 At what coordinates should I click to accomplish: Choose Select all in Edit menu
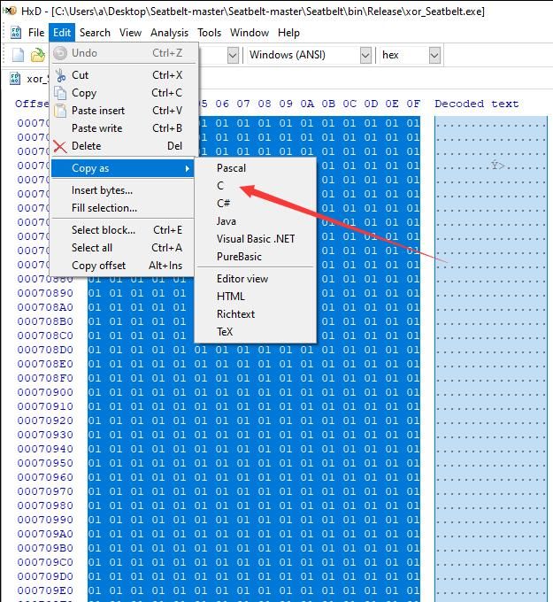click(x=92, y=248)
